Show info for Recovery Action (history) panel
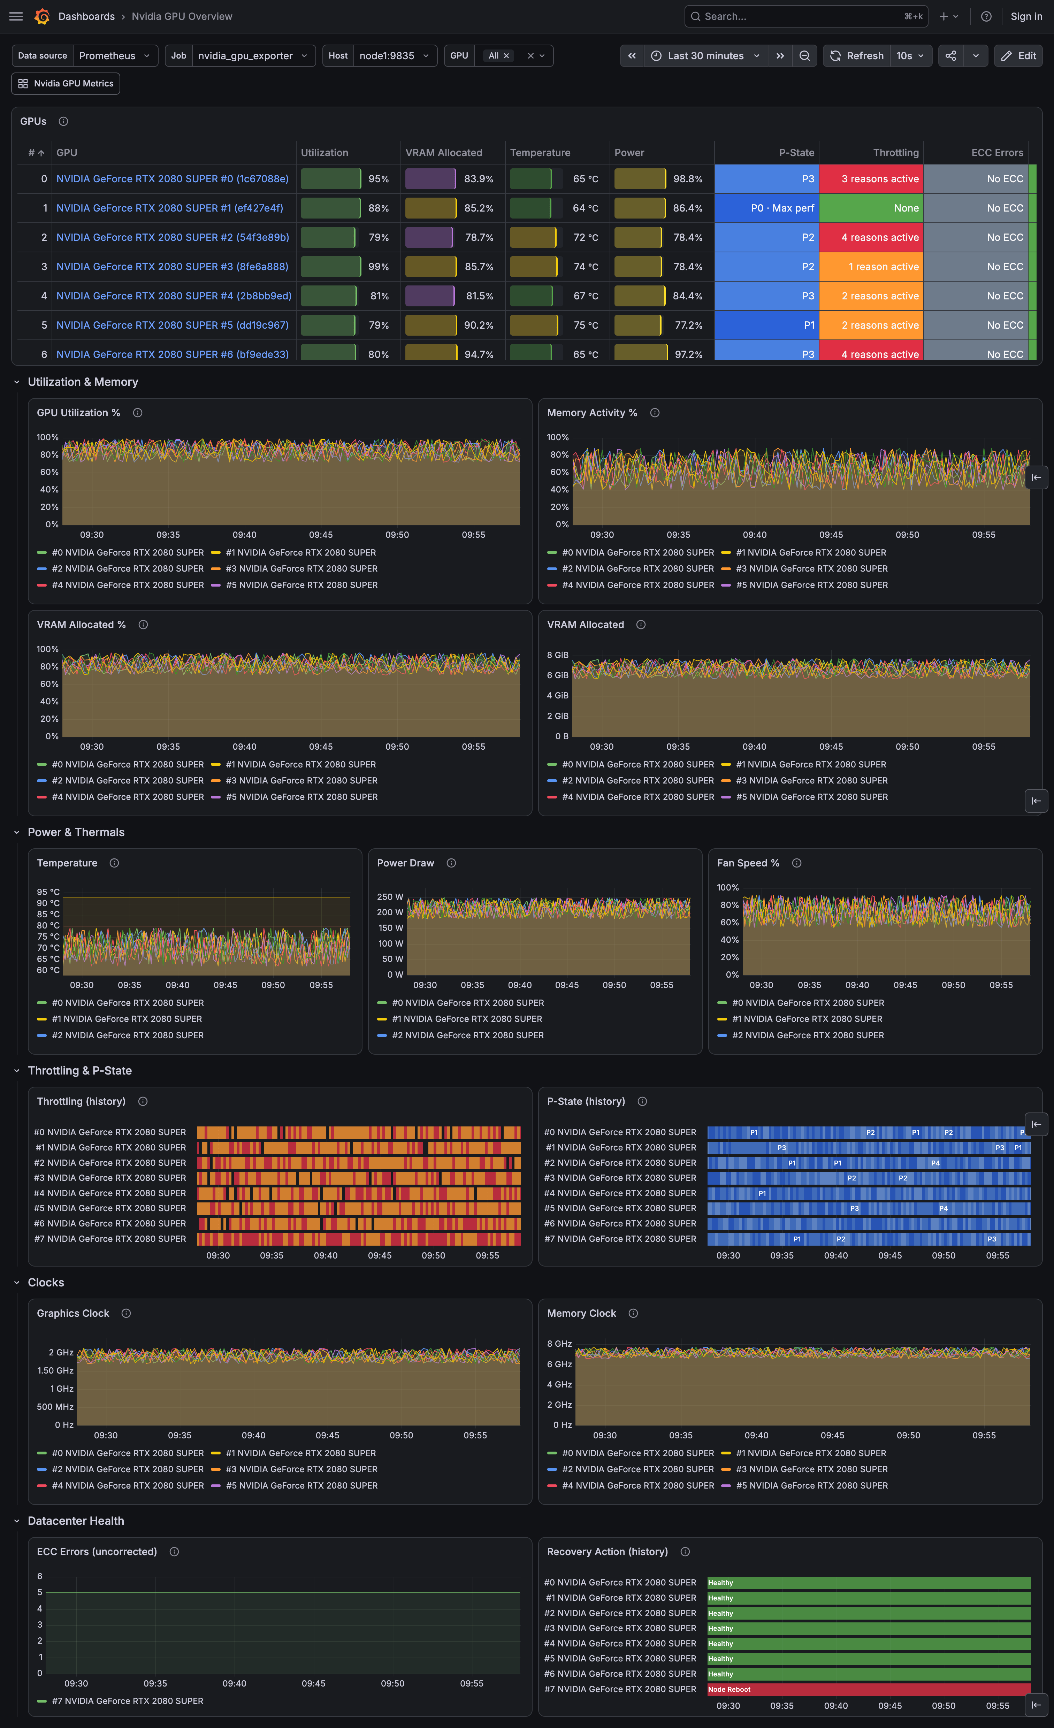Viewport: 1054px width, 1728px height. click(685, 1551)
